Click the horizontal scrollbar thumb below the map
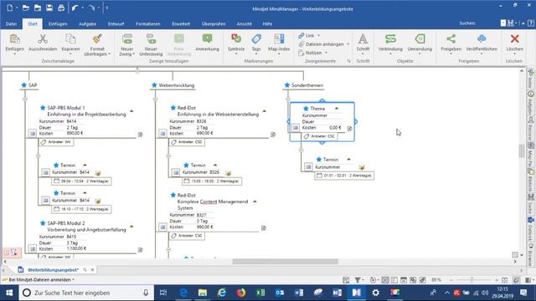The image size is (536, 301). point(285,262)
